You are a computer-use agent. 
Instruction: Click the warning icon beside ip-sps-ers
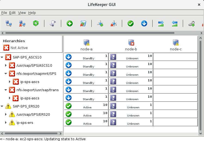[12, 122]
